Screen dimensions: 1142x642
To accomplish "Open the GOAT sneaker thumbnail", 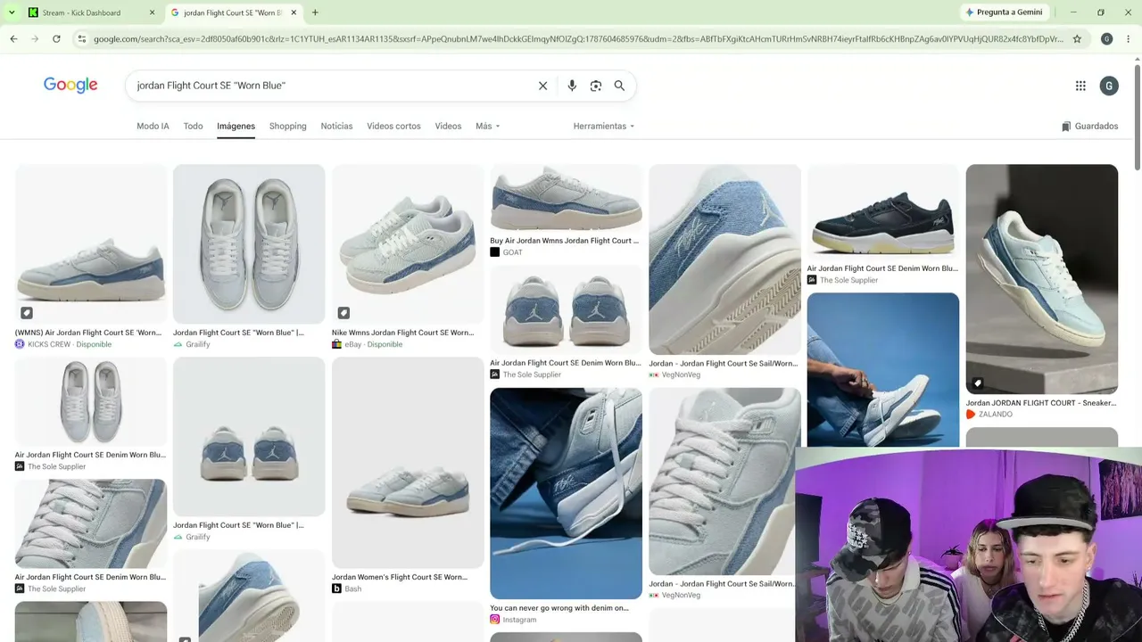I will click(566, 197).
